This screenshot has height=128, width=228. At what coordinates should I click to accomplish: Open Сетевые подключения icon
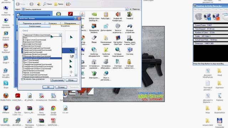tap(118, 52)
